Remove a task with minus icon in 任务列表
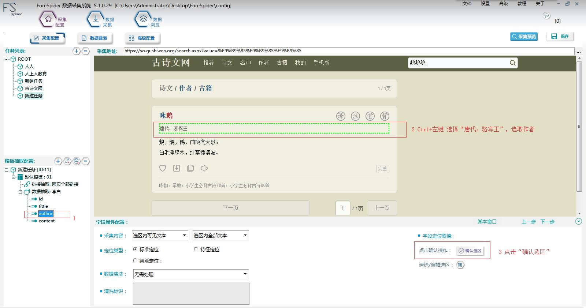This screenshot has height=308, width=586. tap(85, 51)
